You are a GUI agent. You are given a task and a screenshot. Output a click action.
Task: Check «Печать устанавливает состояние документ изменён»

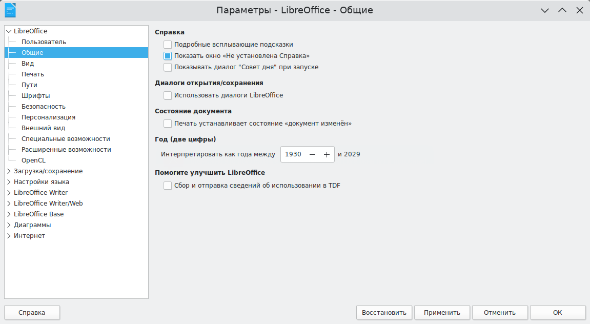click(168, 124)
